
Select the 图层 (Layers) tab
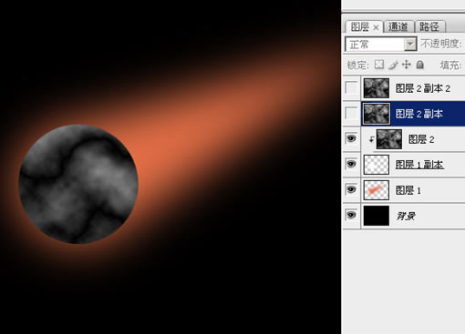(359, 27)
